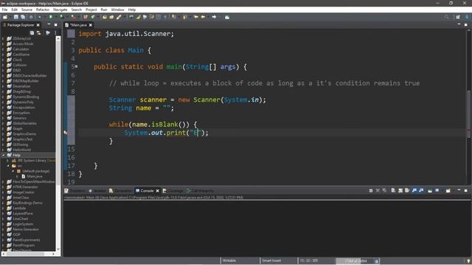Click the New Java Class icon
The height and width of the screenshot is (265, 472).
click(93, 17)
